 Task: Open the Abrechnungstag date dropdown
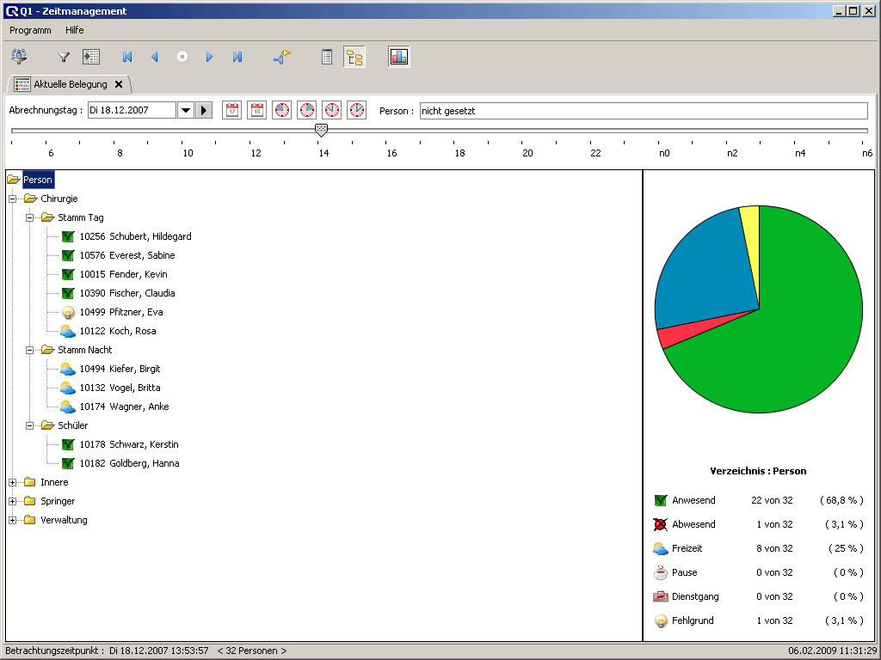(x=185, y=110)
